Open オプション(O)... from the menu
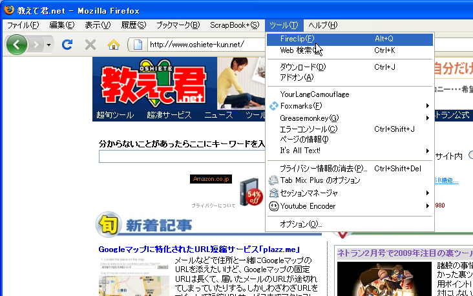The height and width of the screenshot is (296, 473). [x=350, y=224]
